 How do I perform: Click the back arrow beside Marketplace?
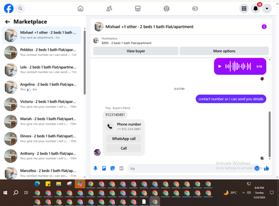(7, 22)
